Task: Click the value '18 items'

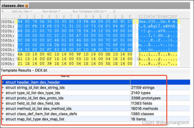Action: pos(138,119)
